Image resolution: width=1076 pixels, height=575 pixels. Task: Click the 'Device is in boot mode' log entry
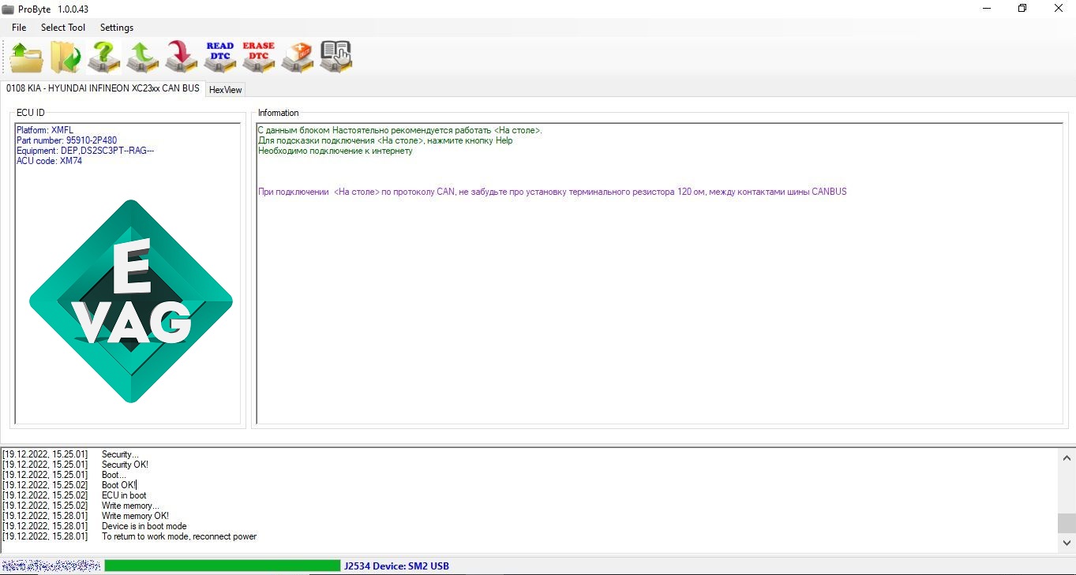click(144, 526)
